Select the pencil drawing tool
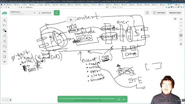 tap(5, 36)
